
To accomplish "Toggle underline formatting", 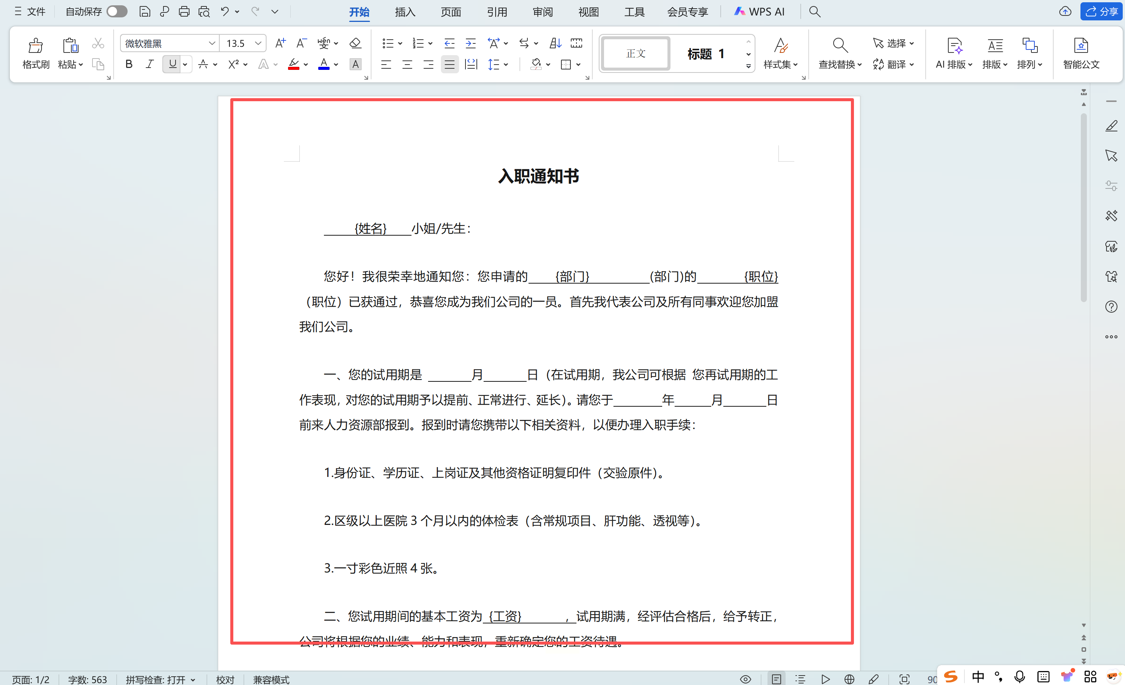I will point(172,65).
